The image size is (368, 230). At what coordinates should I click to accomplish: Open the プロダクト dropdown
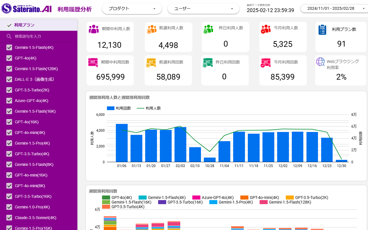tap(132, 9)
